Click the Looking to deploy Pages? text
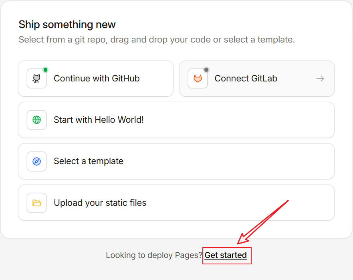The image size is (353, 280). pyautogui.click(x=154, y=256)
